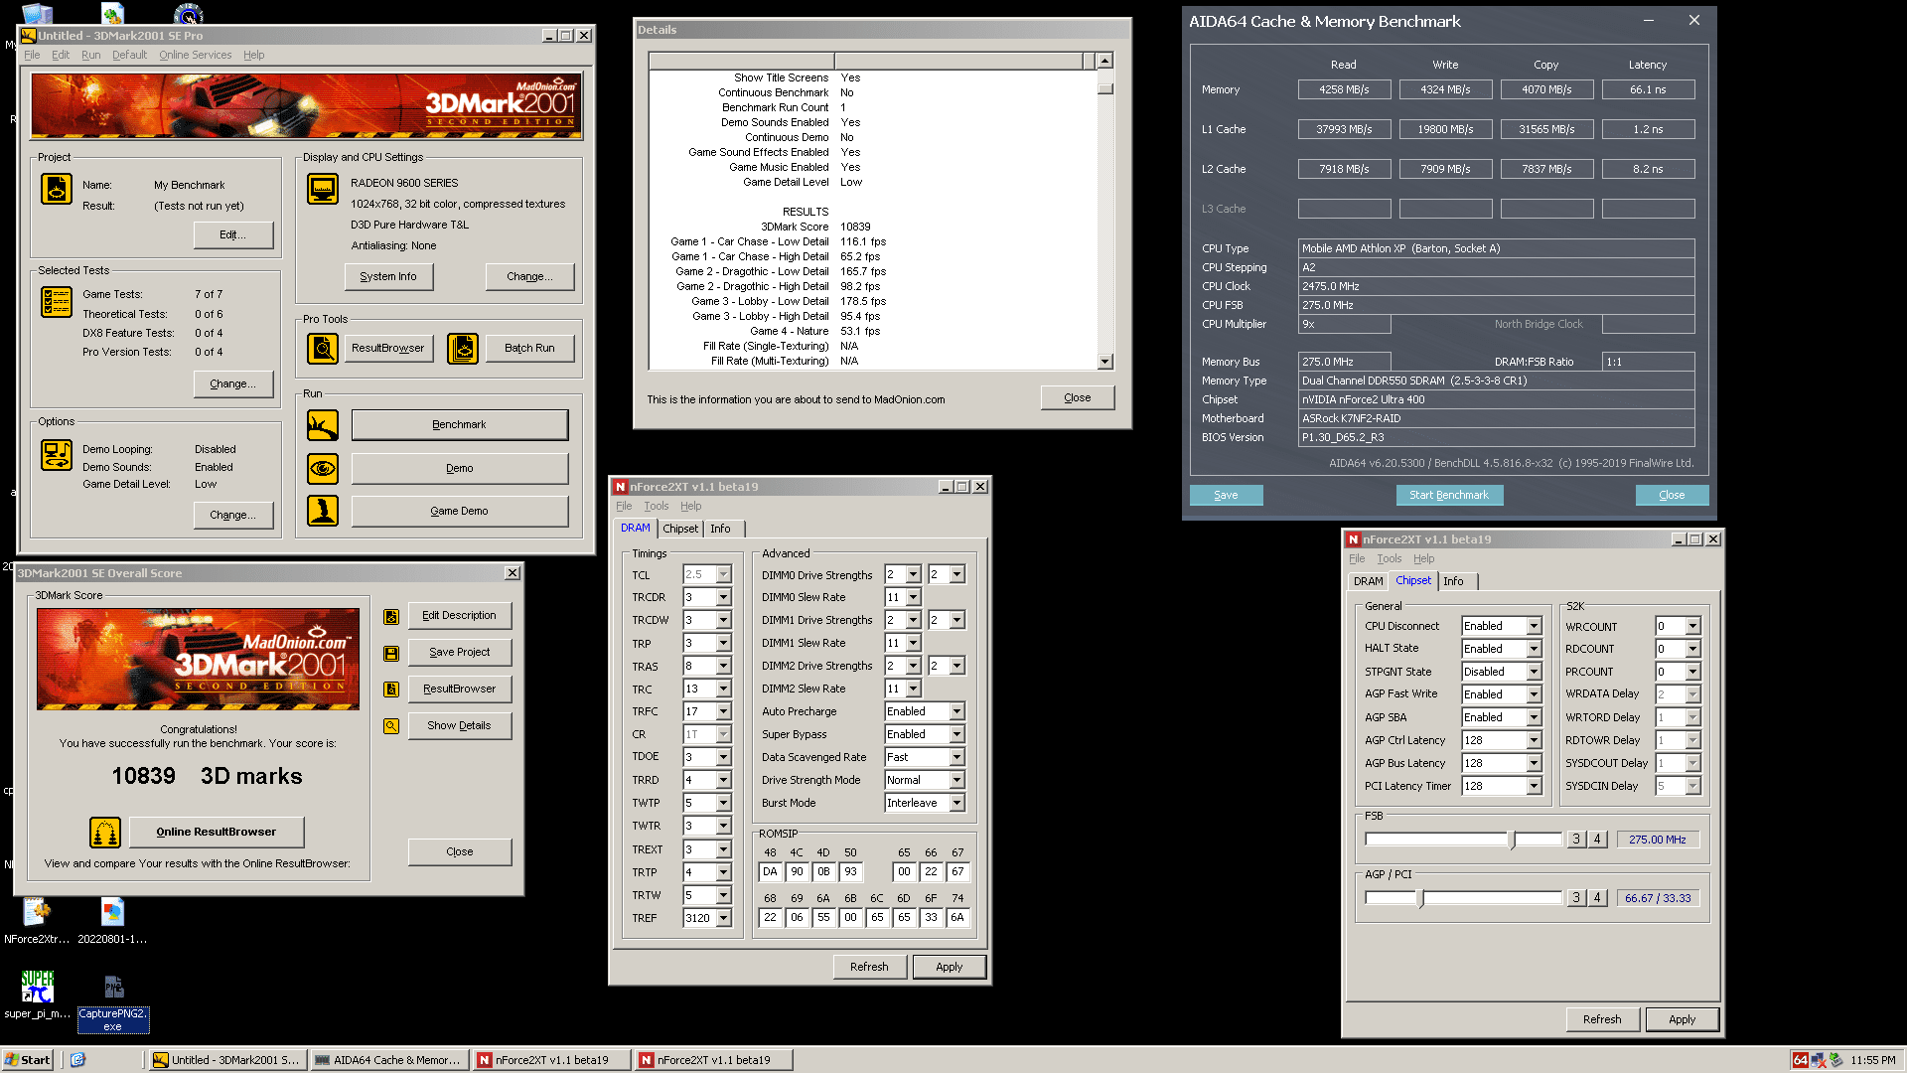The image size is (1907, 1073).
Task: Click the AIDA64 Memory Read value box
Action: click(1344, 90)
